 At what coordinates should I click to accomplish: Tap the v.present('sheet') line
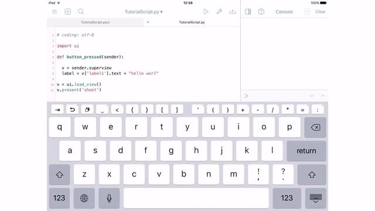(79, 90)
